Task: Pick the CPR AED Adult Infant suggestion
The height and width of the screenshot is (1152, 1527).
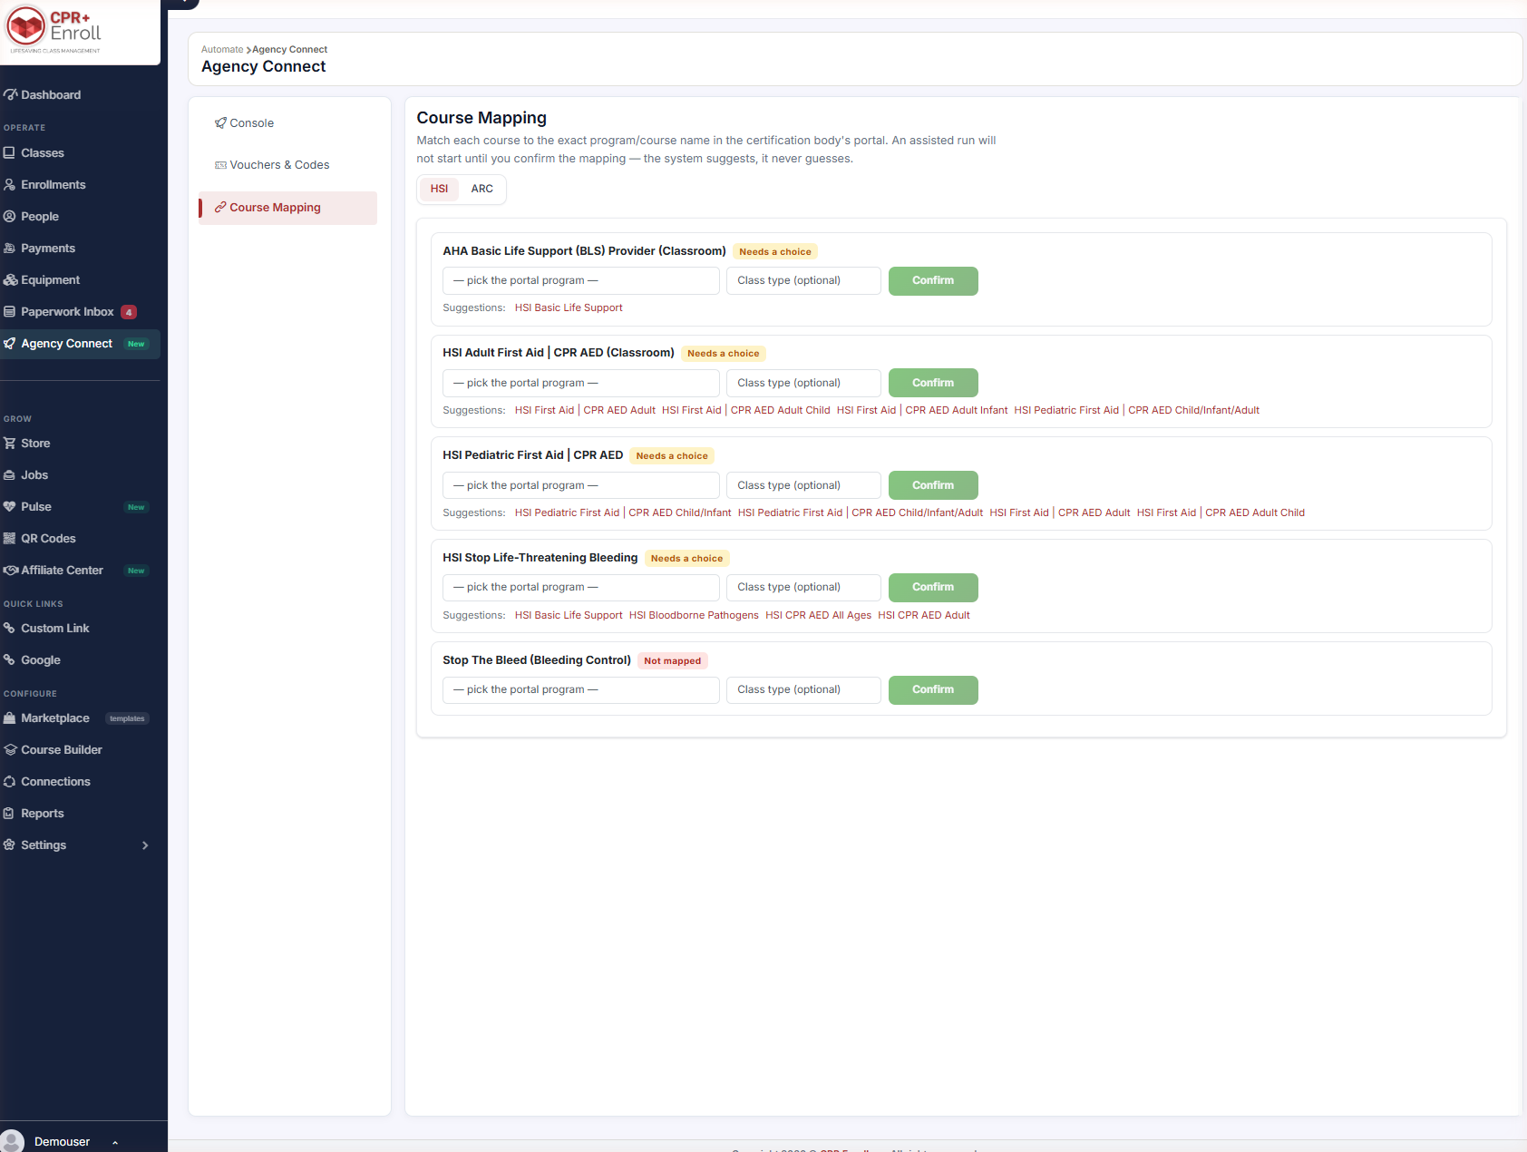Action: [922, 410]
